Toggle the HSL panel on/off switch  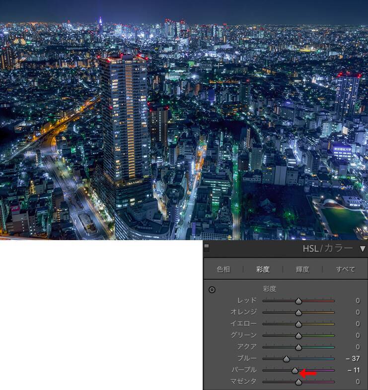pos(207,247)
